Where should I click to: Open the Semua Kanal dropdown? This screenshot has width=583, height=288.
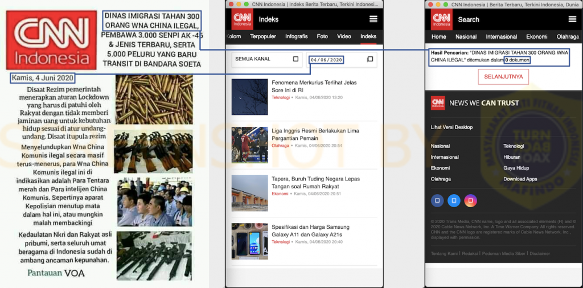point(266,59)
